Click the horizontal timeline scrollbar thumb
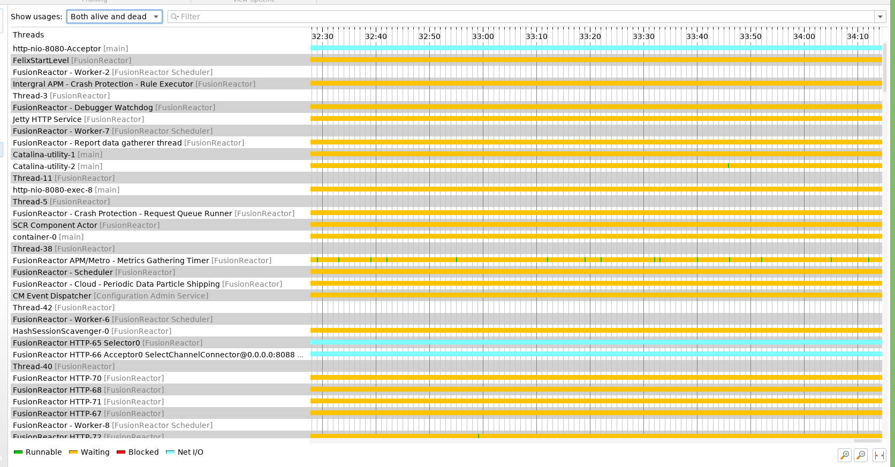 click(x=867, y=441)
